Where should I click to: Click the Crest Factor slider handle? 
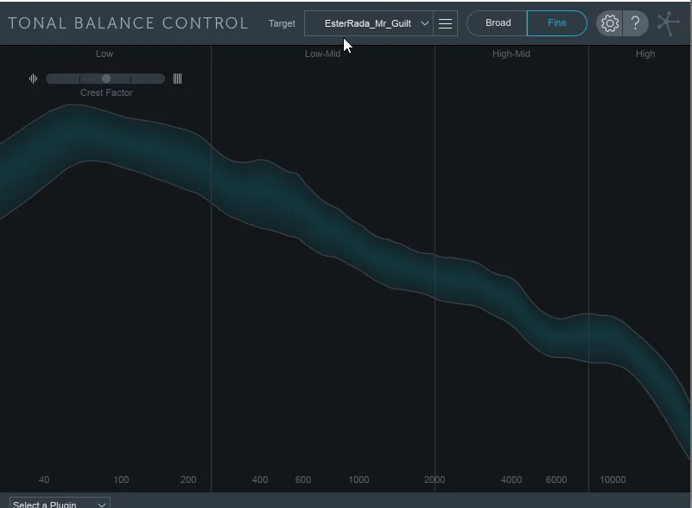coord(106,79)
